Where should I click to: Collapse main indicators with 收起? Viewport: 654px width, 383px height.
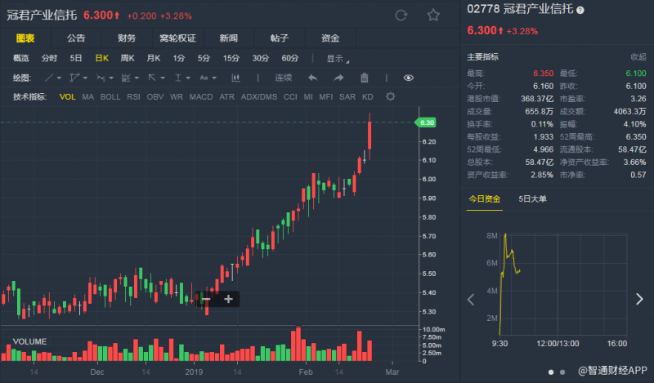pyautogui.click(x=638, y=57)
